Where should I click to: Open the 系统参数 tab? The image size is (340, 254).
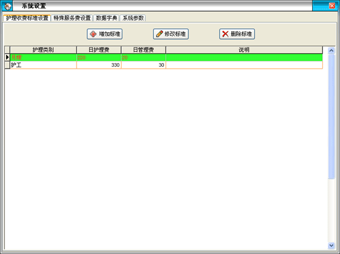[133, 18]
